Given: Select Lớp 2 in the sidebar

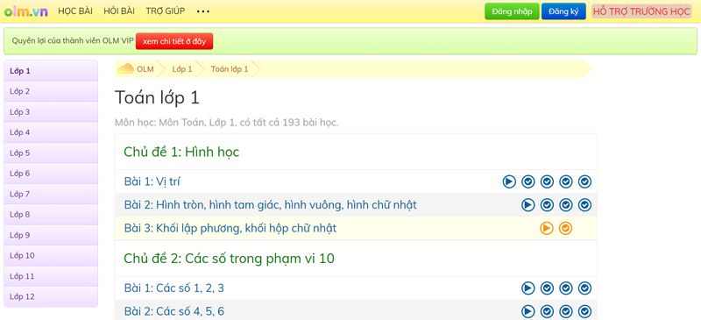Looking at the screenshot, I should click(51, 91).
